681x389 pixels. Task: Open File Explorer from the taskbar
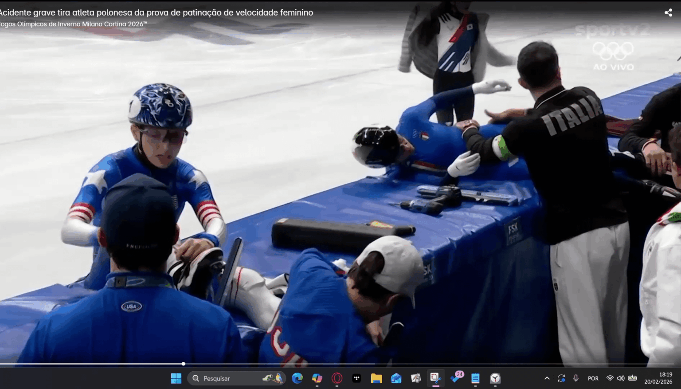click(x=376, y=378)
